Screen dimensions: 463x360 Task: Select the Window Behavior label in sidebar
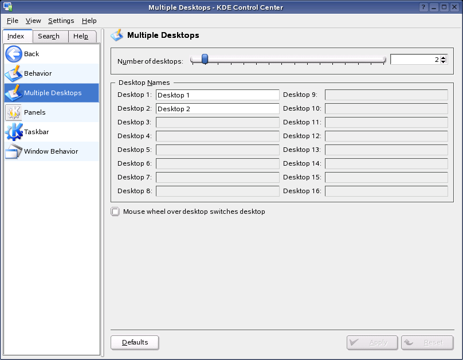coord(51,151)
